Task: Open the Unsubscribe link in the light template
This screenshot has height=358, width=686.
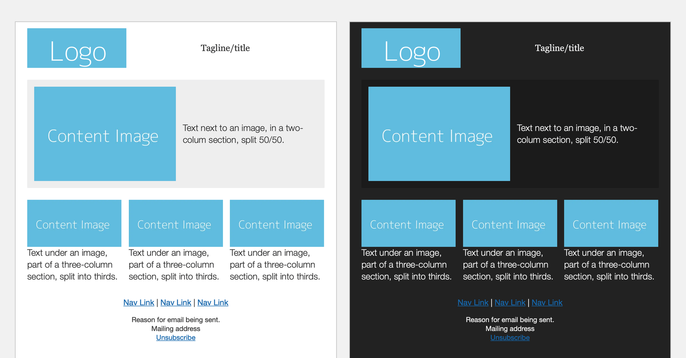Action: 175,337
